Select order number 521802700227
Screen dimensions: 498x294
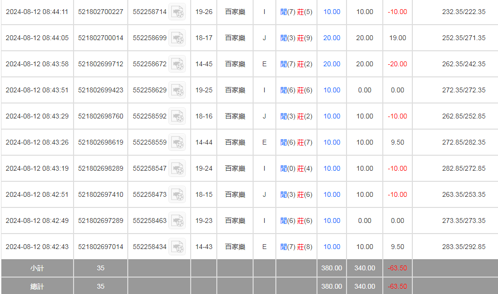[99, 12]
